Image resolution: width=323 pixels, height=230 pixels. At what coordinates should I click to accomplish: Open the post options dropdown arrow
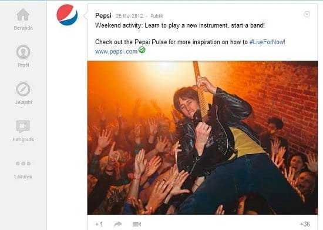pyautogui.click(x=307, y=14)
